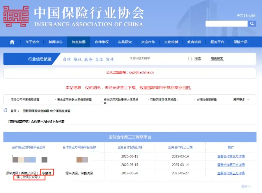
Task: Open the 文化传播 menu
Action: click(171, 42)
